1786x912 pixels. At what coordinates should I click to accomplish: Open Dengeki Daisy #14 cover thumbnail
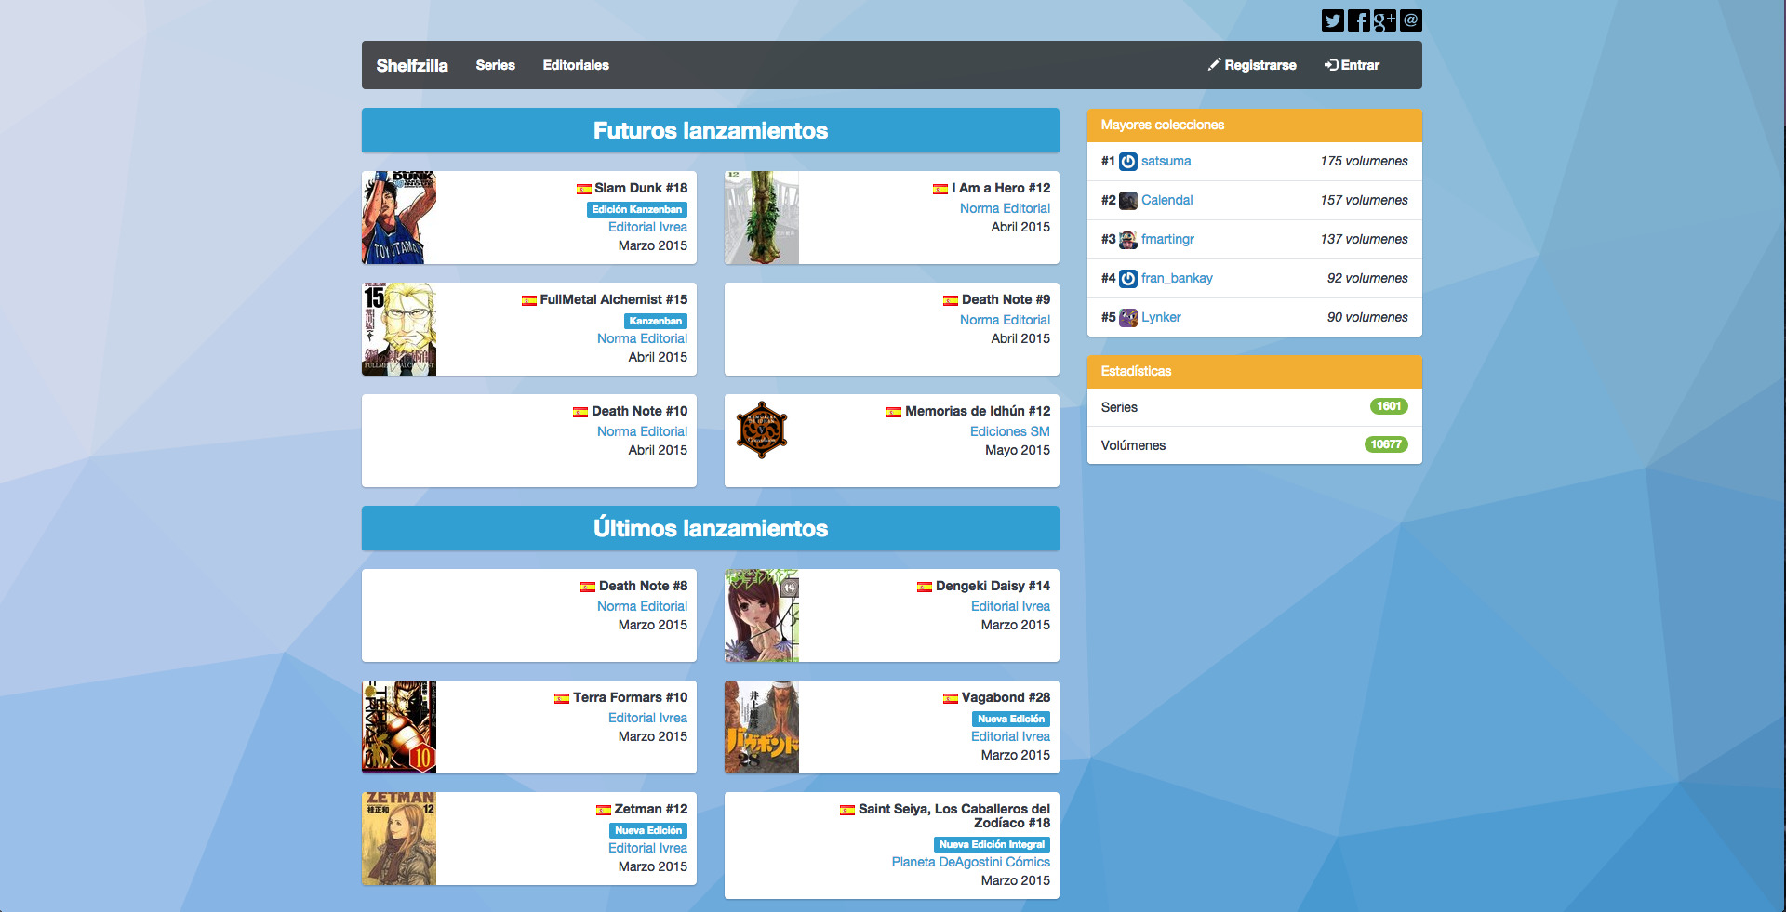pyautogui.click(x=762, y=615)
